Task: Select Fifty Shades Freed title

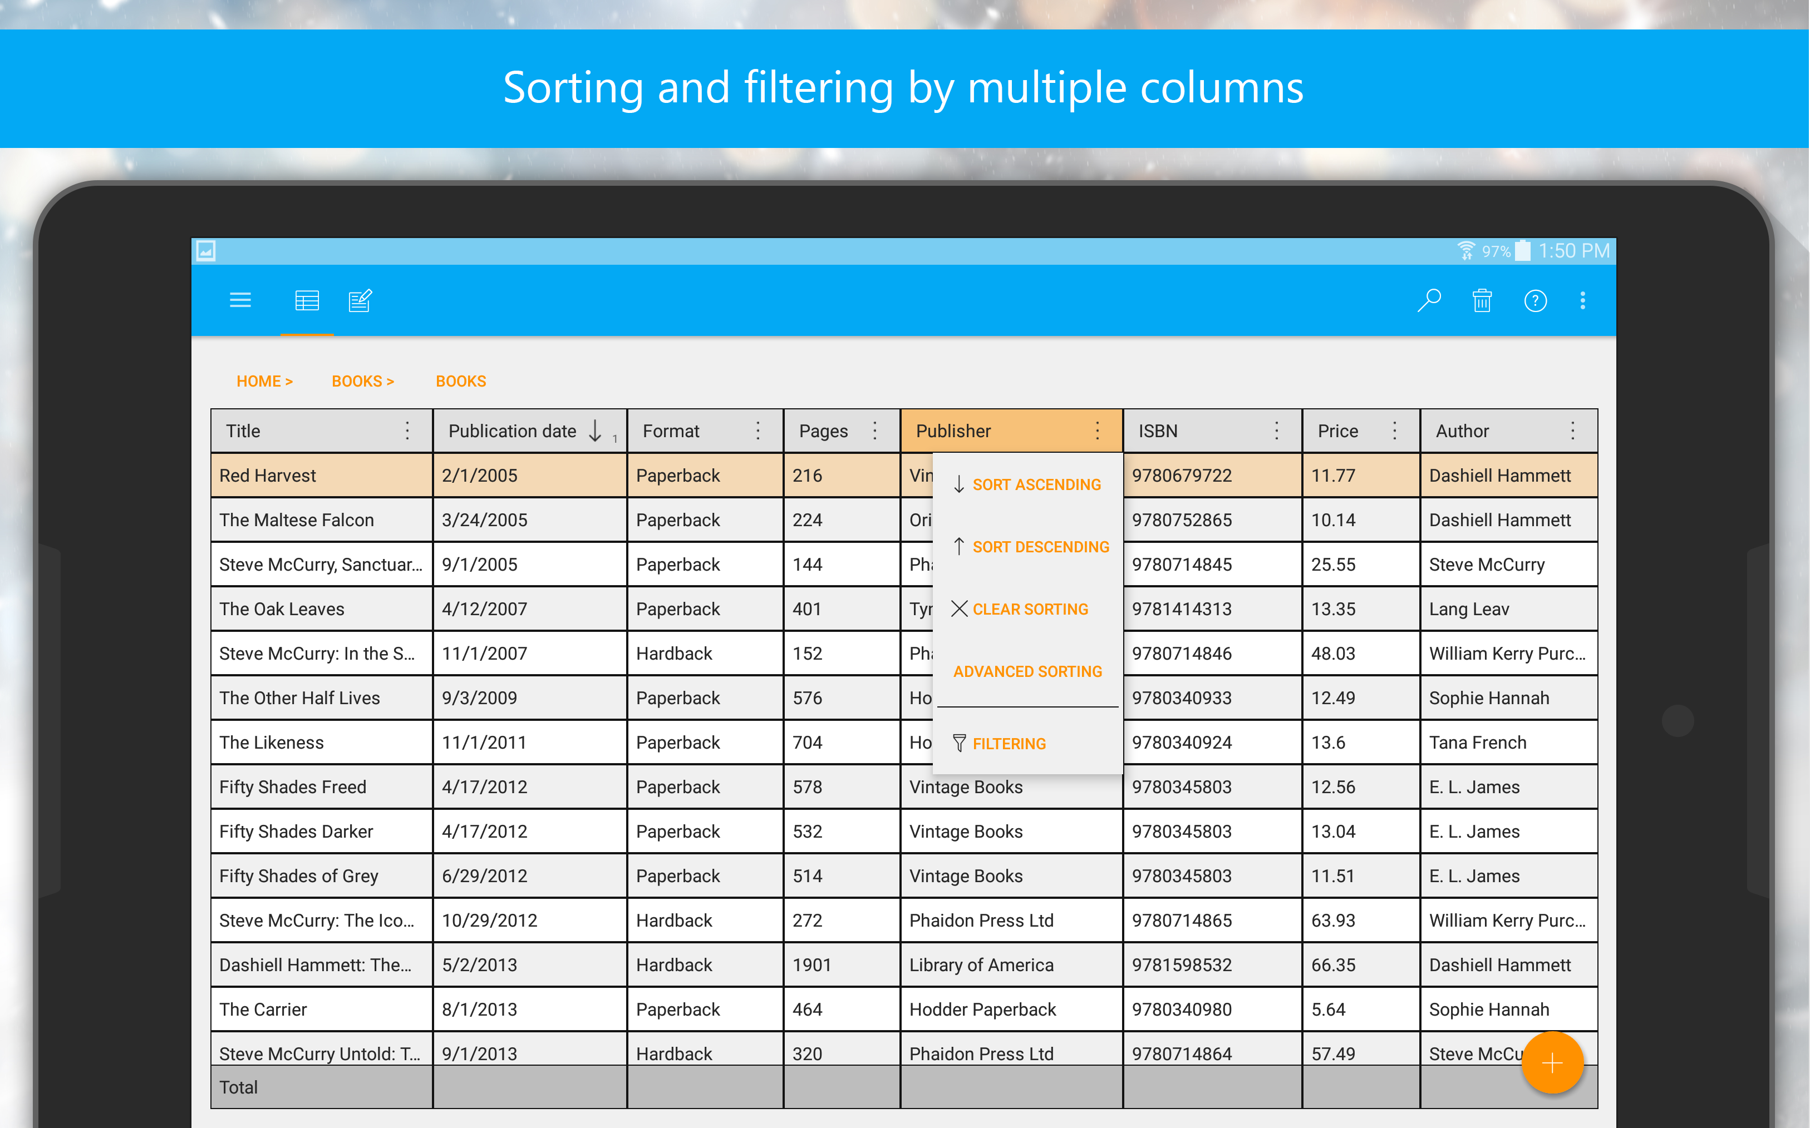Action: tap(322, 787)
